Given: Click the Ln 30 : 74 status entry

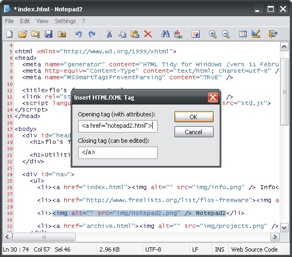Looking at the screenshot, I should [16, 249].
